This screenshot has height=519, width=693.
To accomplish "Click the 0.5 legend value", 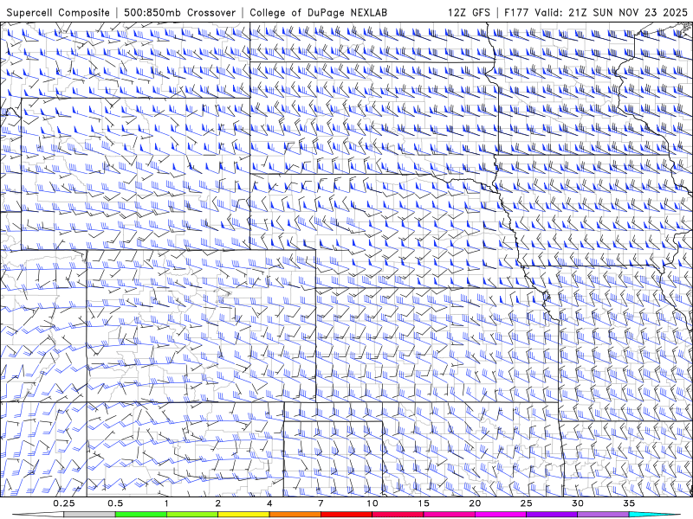I will 115,503.
